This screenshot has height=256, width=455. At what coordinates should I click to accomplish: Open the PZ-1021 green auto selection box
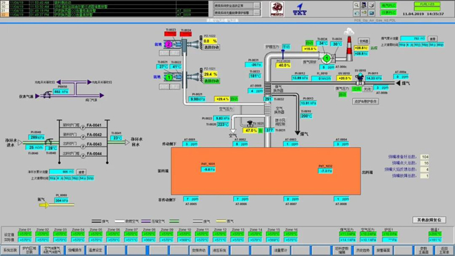211,81
